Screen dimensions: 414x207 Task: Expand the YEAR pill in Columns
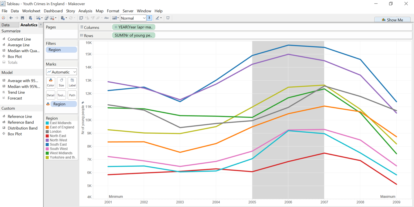[x=116, y=27]
